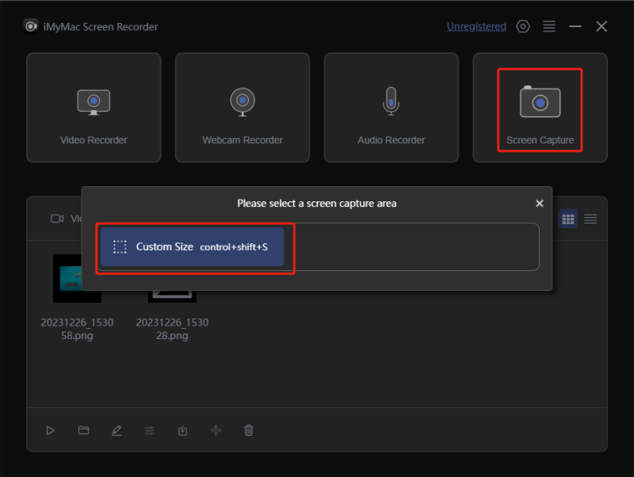This screenshot has width=634, height=477.
Task: Select the 20231226_153028.png thumbnail
Action: [172, 296]
